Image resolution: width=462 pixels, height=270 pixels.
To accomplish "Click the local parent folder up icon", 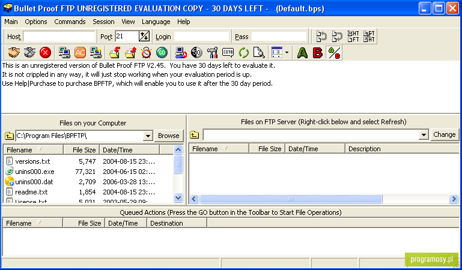I will pos(9,136).
